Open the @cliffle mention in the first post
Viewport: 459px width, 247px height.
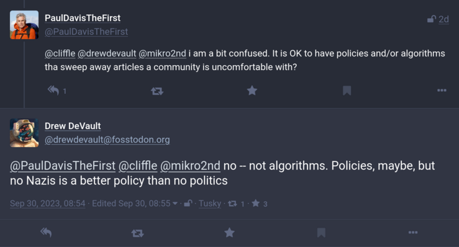click(x=60, y=53)
